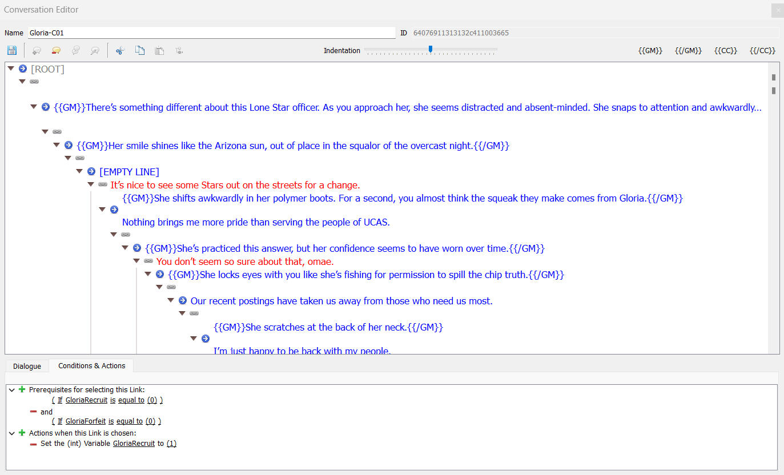Collapse the Prerequisites for selecting this Link section

pyautogui.click(x=11, y=390)
